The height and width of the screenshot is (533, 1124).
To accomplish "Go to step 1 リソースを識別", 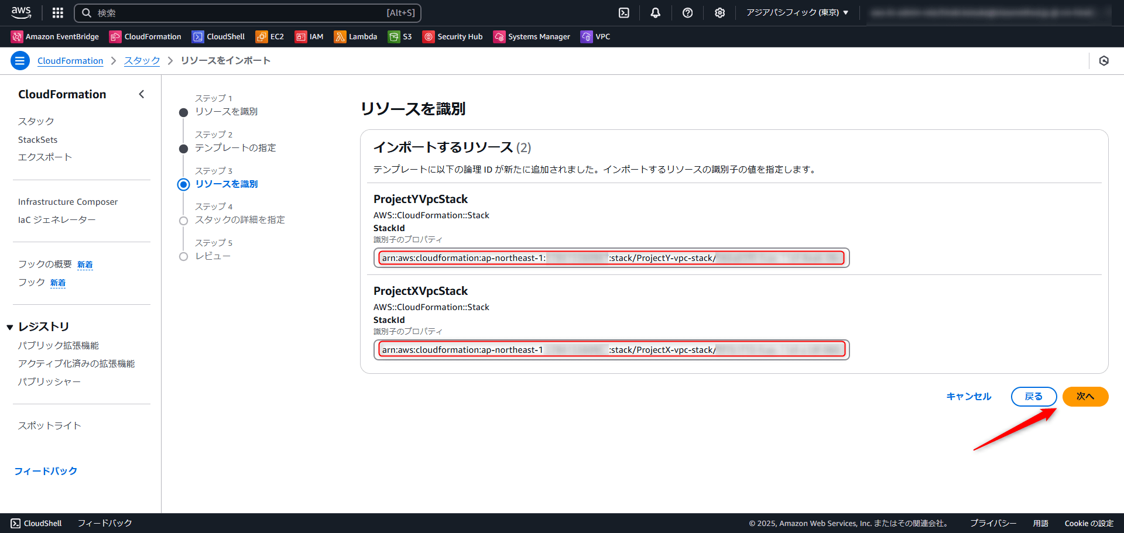I will coord(226,111).
